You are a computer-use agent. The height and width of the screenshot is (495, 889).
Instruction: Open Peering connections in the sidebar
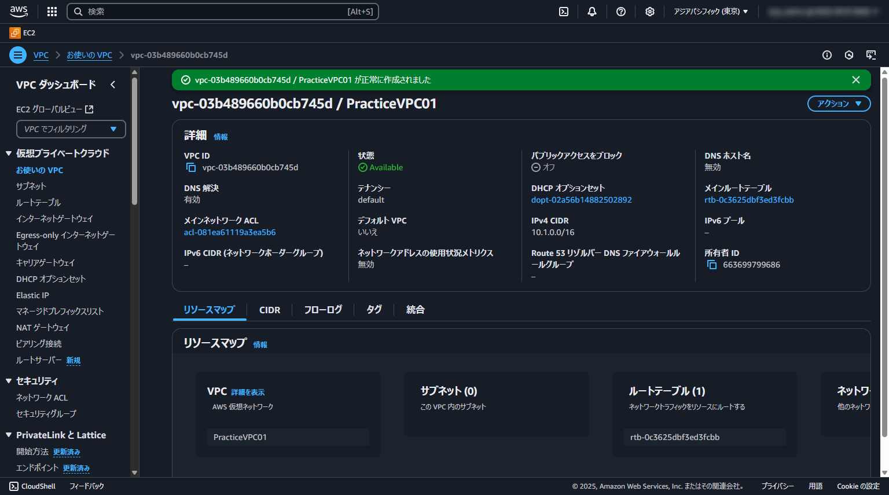point(39,344)
